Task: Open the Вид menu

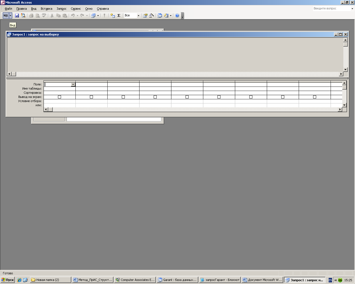Action: (34, 9)
